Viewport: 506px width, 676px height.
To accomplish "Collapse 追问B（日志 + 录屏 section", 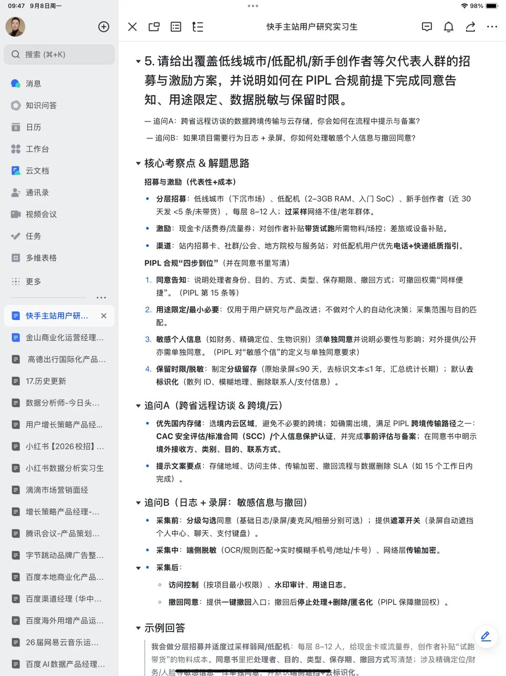I will pyautogui.click(x=138, y=503).
